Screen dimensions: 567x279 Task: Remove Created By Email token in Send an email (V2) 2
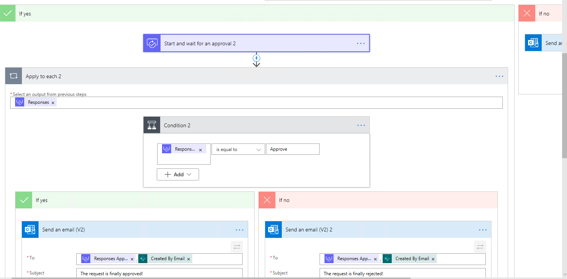433,259
